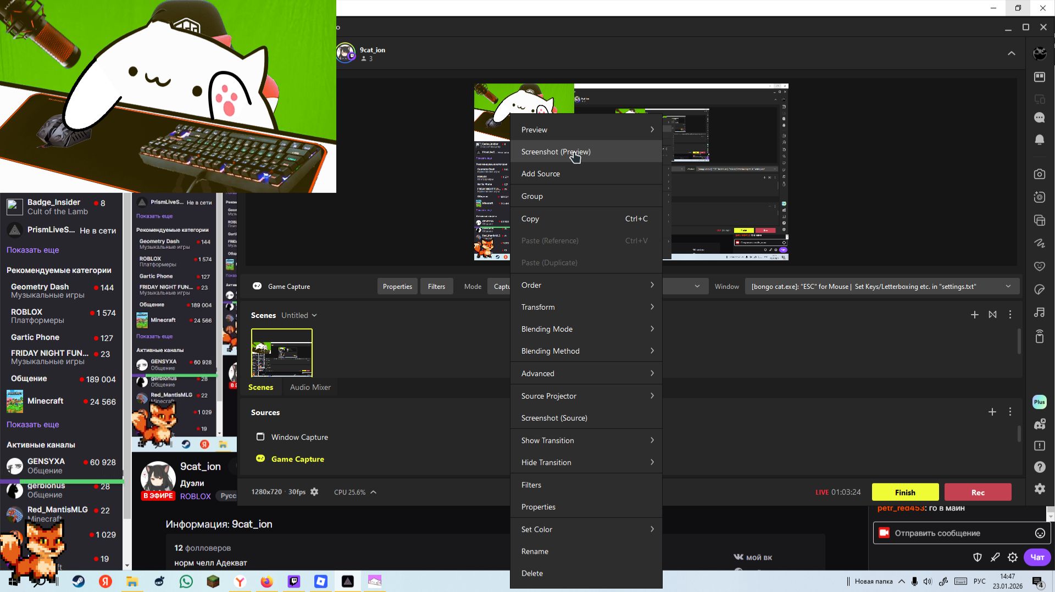This screenshot has height=592, width=1055.
Task: Choose Group in context menu
Action: point(586,196)
